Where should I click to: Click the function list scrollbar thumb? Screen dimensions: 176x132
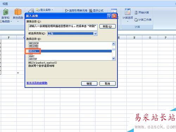[x=113, y=49]
